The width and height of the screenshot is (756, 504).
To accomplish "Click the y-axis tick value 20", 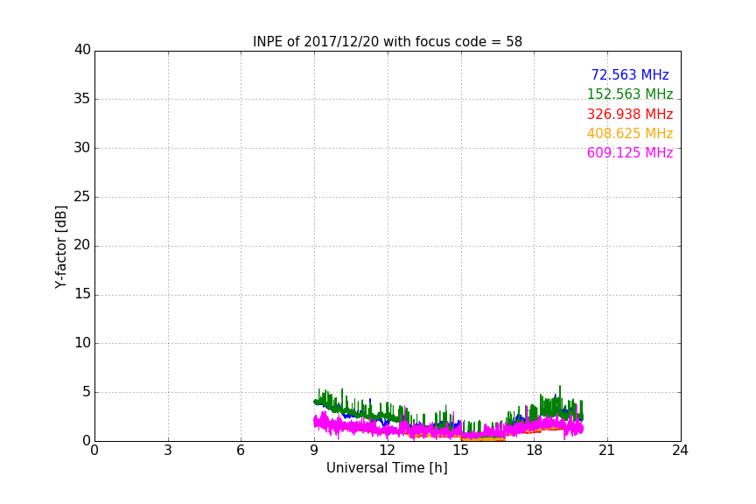I will tap(82, 245).
